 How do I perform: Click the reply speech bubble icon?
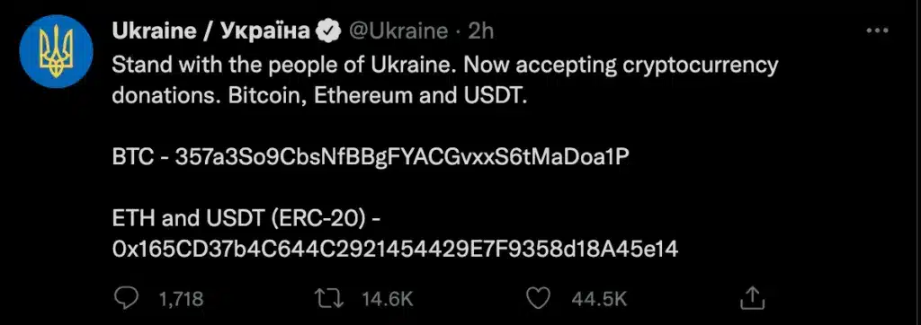coord(124,299)
